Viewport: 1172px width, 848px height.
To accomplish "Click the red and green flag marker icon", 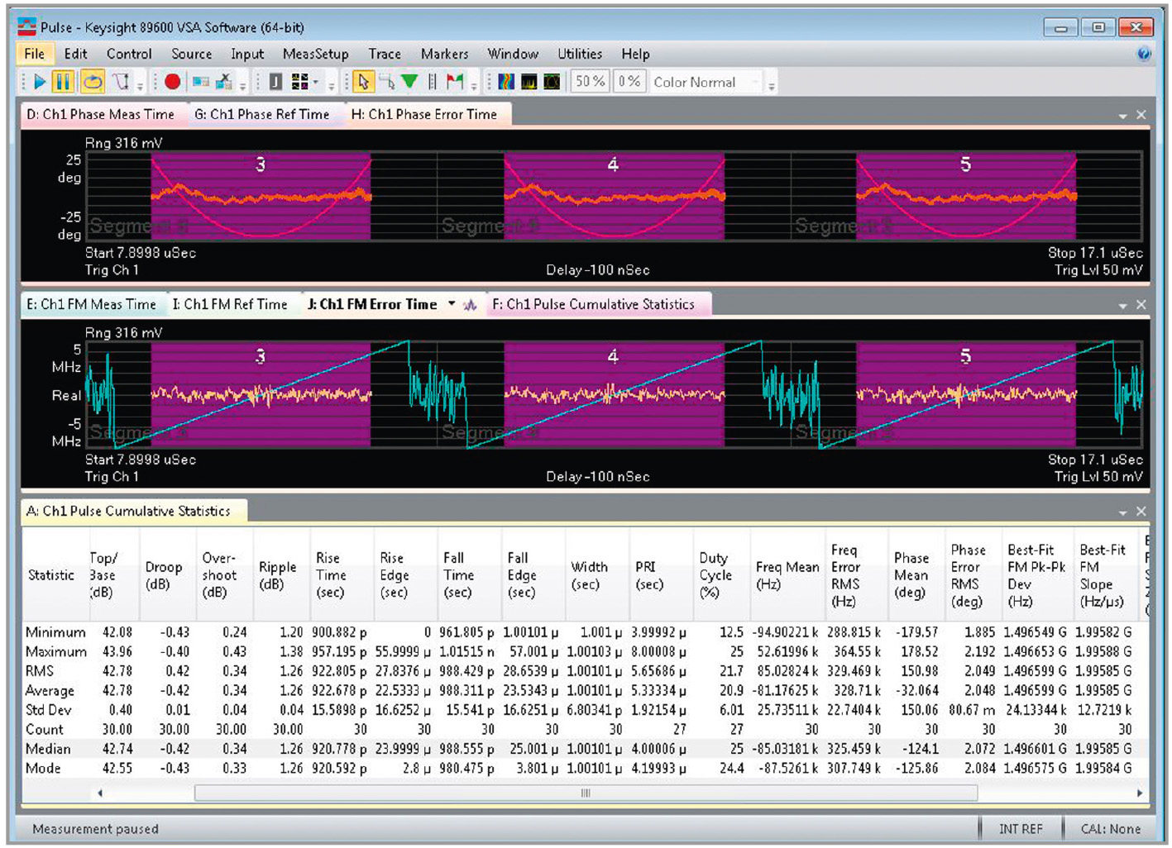I will click(x=454, y=82).
